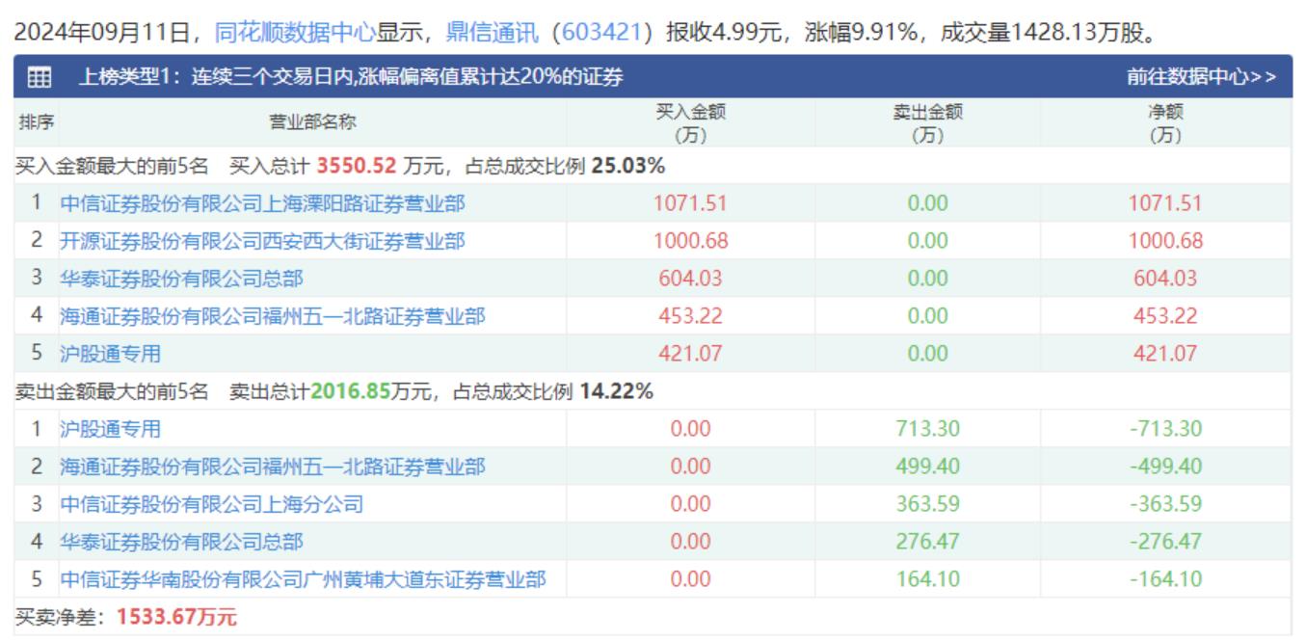Screen dimensions: 1306x641
Task: Open 华泰证券总部 link in sell list
Action: (x=181, y=542)
